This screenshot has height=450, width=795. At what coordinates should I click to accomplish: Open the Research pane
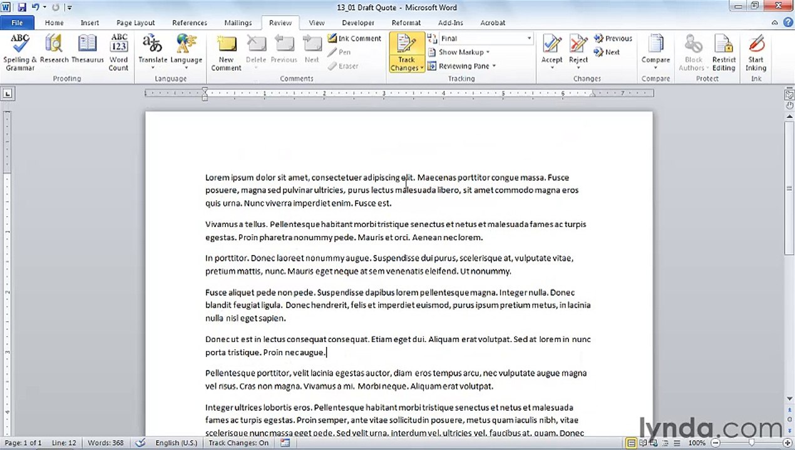point(54,49)
